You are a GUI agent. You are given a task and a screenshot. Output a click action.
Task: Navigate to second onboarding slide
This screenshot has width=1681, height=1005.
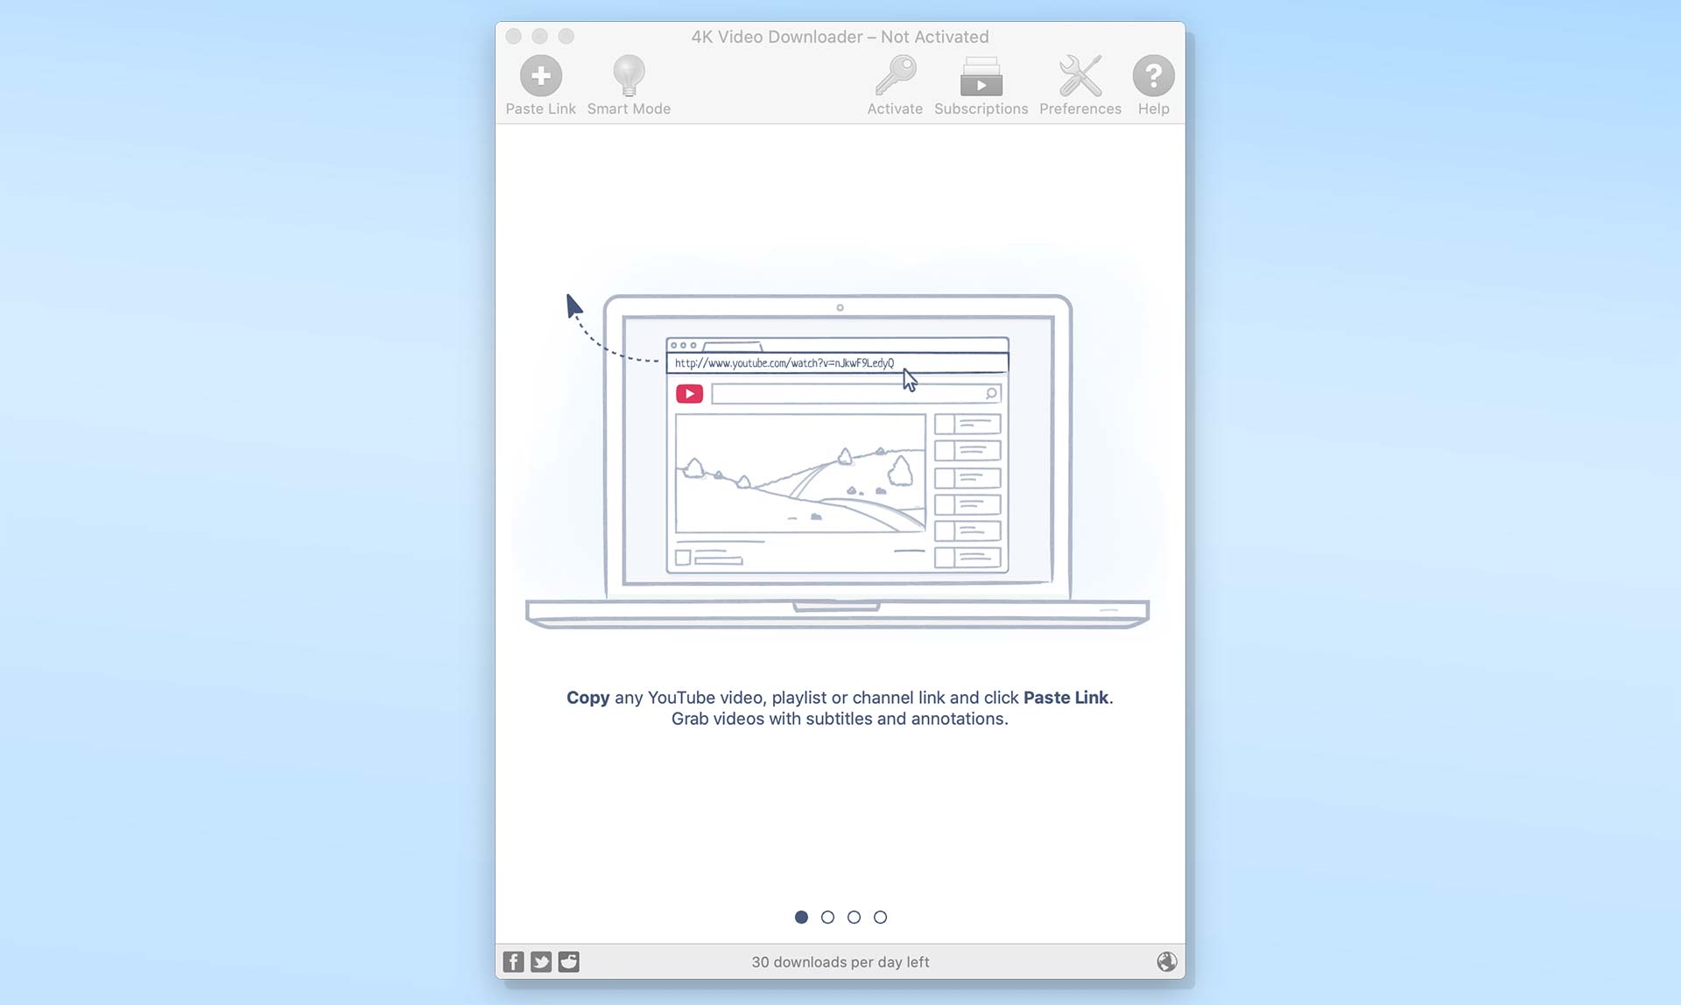pos(826,917)
